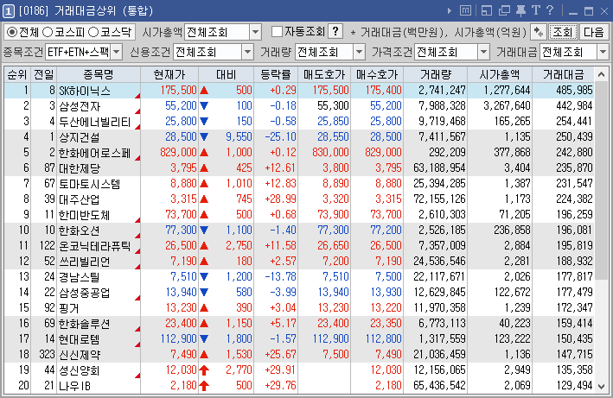Enable the 자동조회 checkbox
The width and height of the screenshot is (613, 398).
point(277,31)
